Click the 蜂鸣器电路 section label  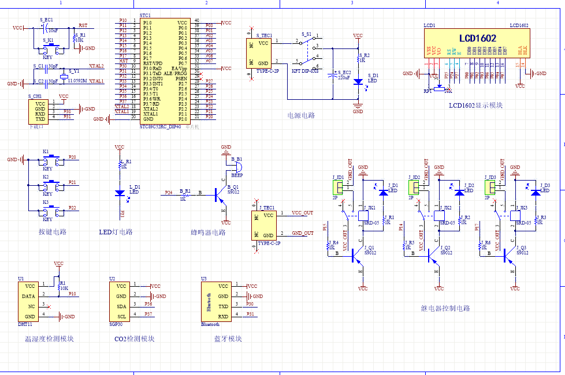[208, 232]
